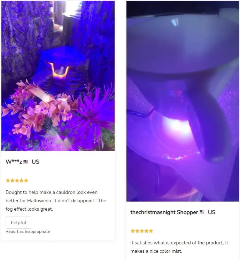Click the last star in W***z's rating
Viewport: 240px width, 259px height.
pyautogui.click(x=26, y=180)
